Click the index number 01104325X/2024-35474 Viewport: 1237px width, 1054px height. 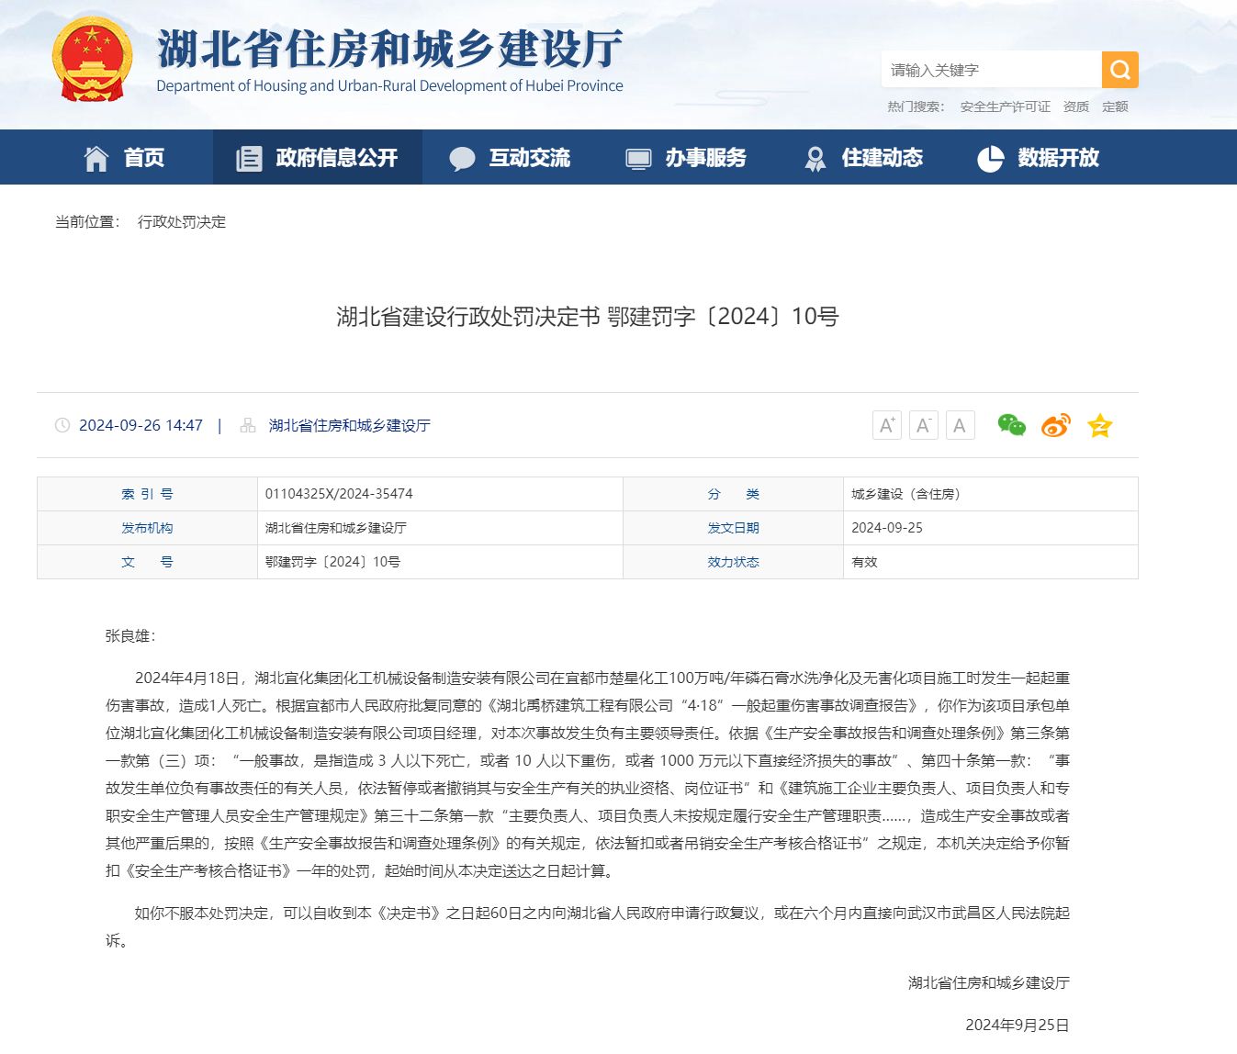coord(339,494)
